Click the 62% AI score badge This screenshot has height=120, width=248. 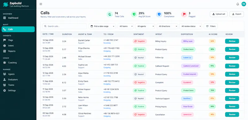point(212,41)
